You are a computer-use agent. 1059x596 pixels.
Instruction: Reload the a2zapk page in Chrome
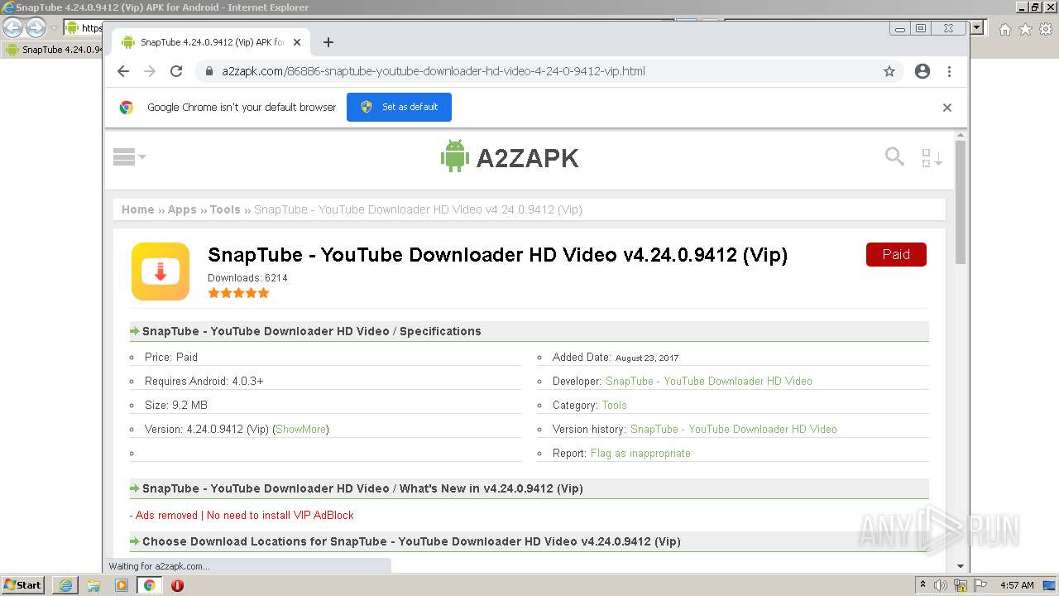pyautogui.click(x=176, y=71)
